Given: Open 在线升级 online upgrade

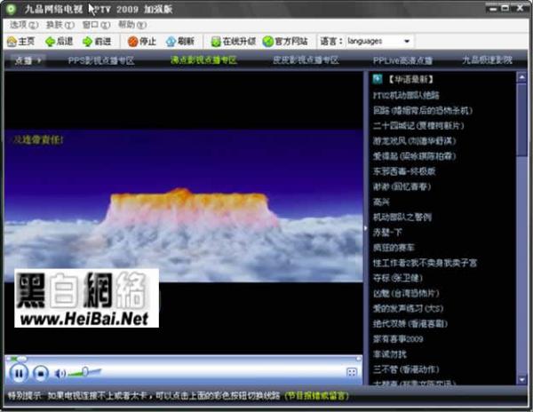Looking at the screenshot, I should [x=233, y=42].
